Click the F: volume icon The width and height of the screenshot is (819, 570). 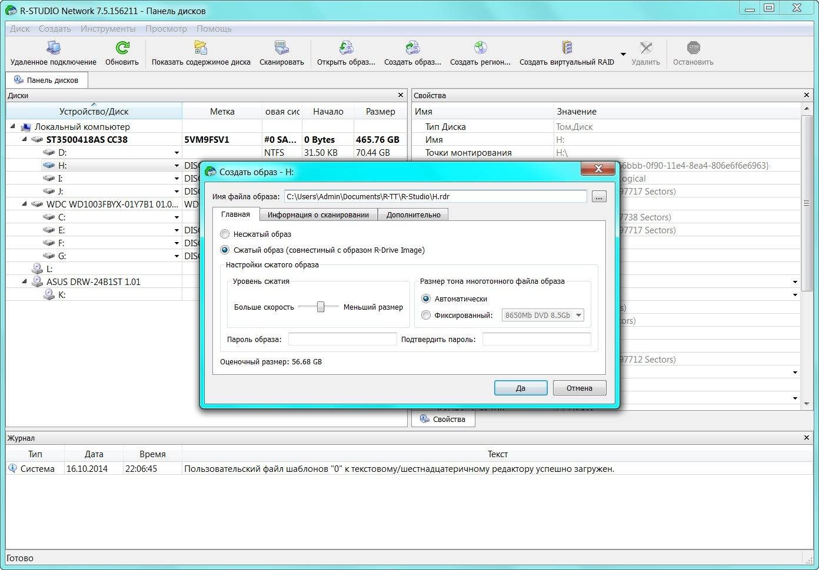tap(49, 243)
